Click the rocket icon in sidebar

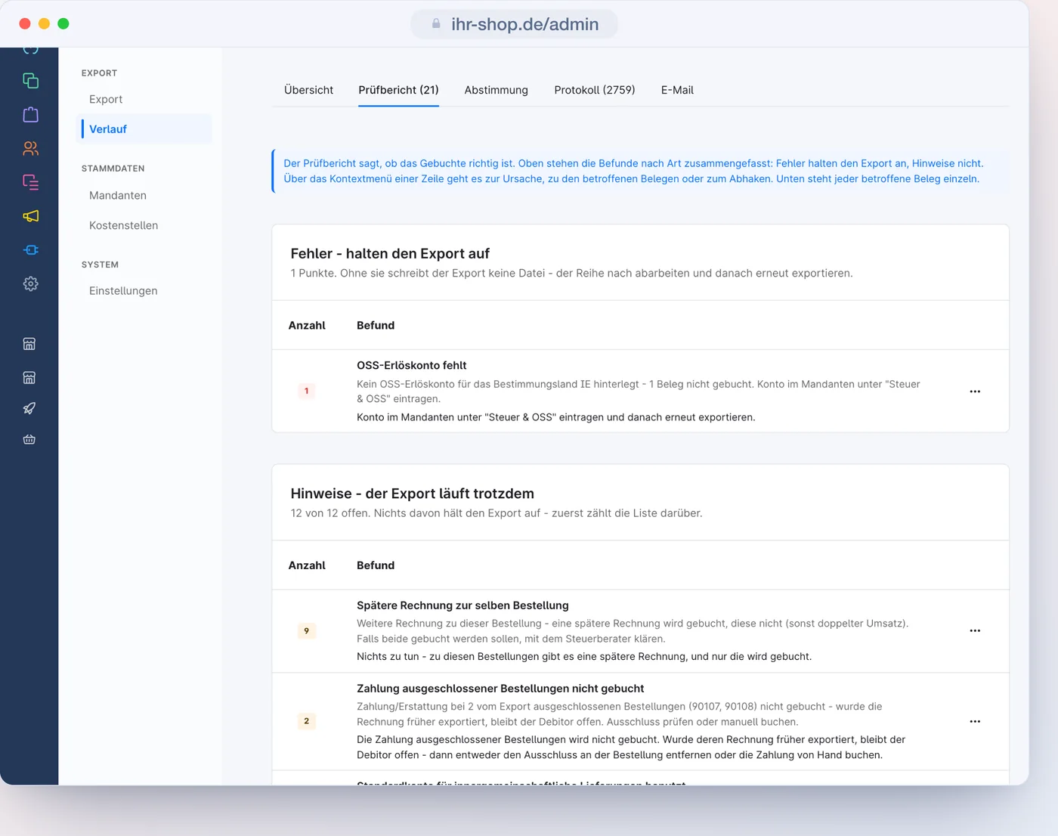[x=29, y=408]
